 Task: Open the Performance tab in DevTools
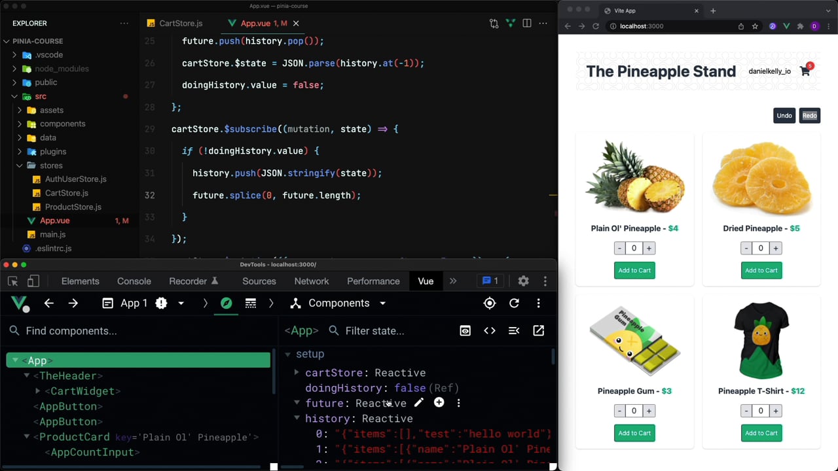pos(373,281)
